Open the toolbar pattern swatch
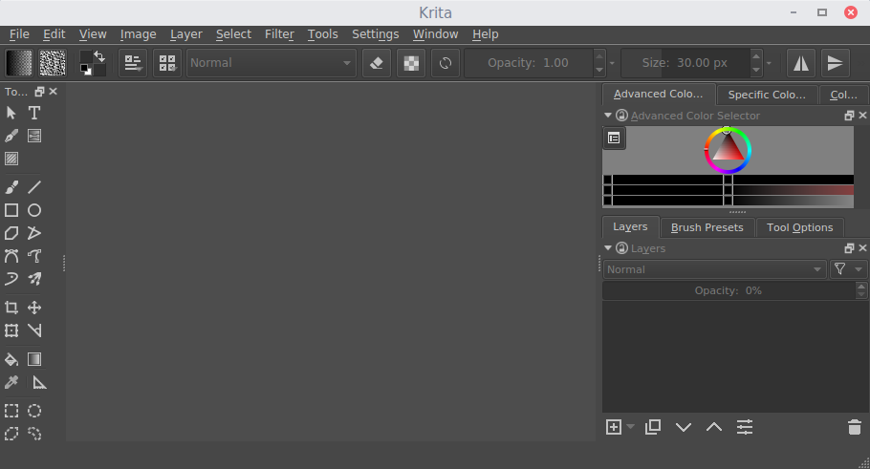Image resolution: width=870 pixels, height=469 pixels. point(53,63)
